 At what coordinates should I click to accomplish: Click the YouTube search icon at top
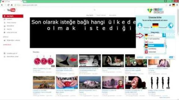(x=95, y=10)
